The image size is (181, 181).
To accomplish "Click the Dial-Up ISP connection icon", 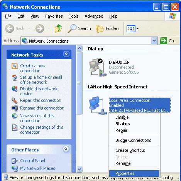I will coord(98,67).
